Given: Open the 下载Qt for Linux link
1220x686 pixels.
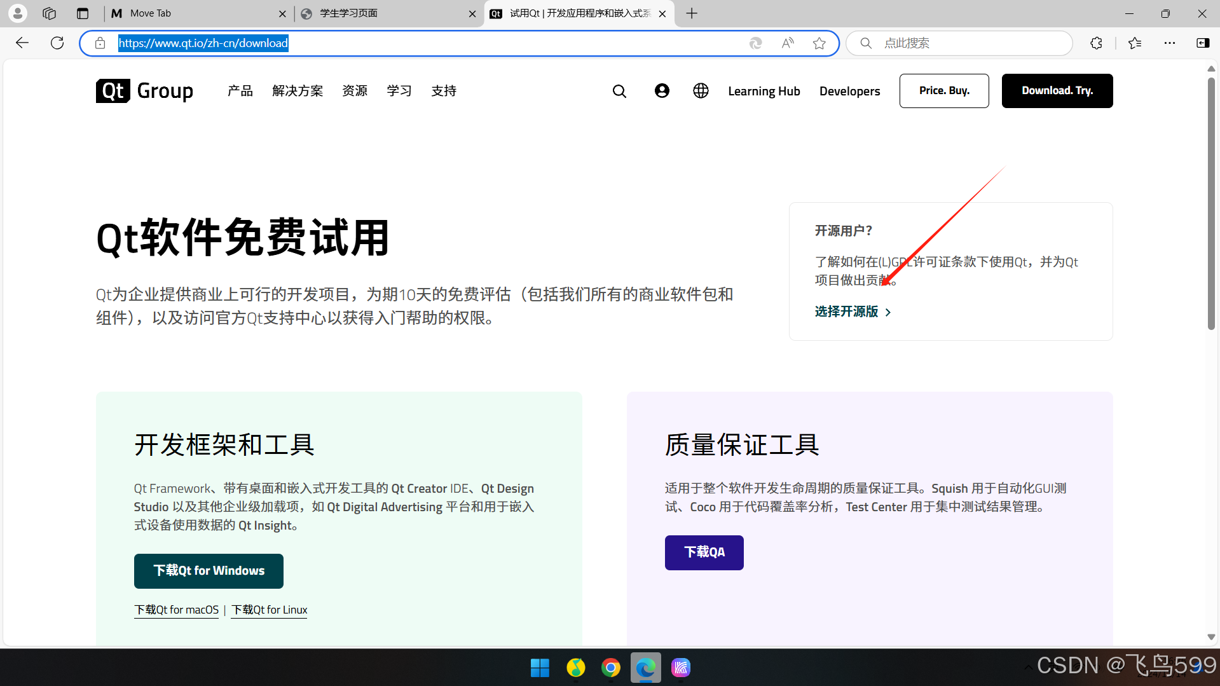Looking at the screenshot, I should click(x=269, y=610).
